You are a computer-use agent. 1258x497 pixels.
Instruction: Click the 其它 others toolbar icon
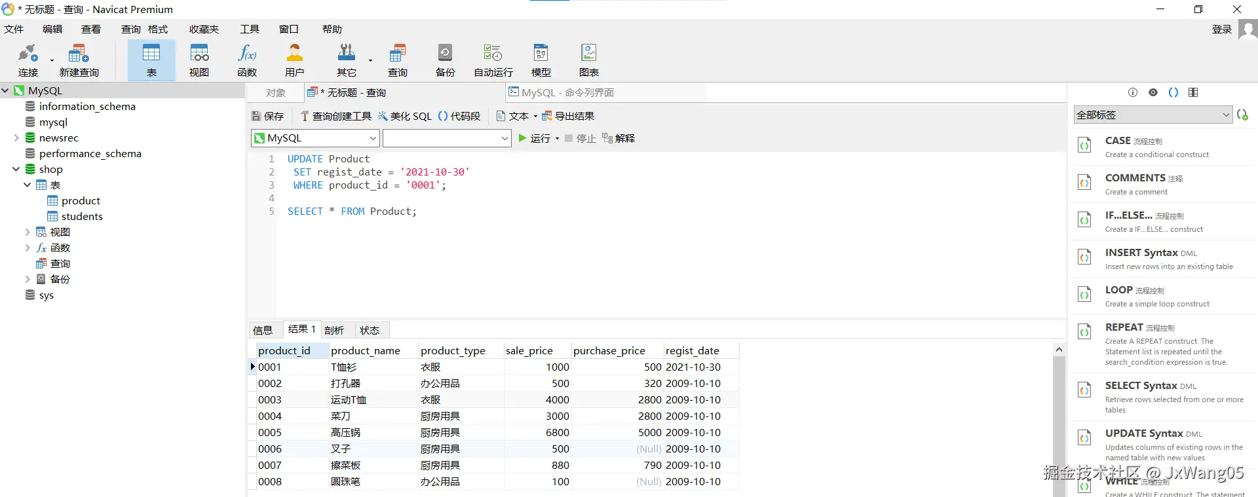(347, 60)
